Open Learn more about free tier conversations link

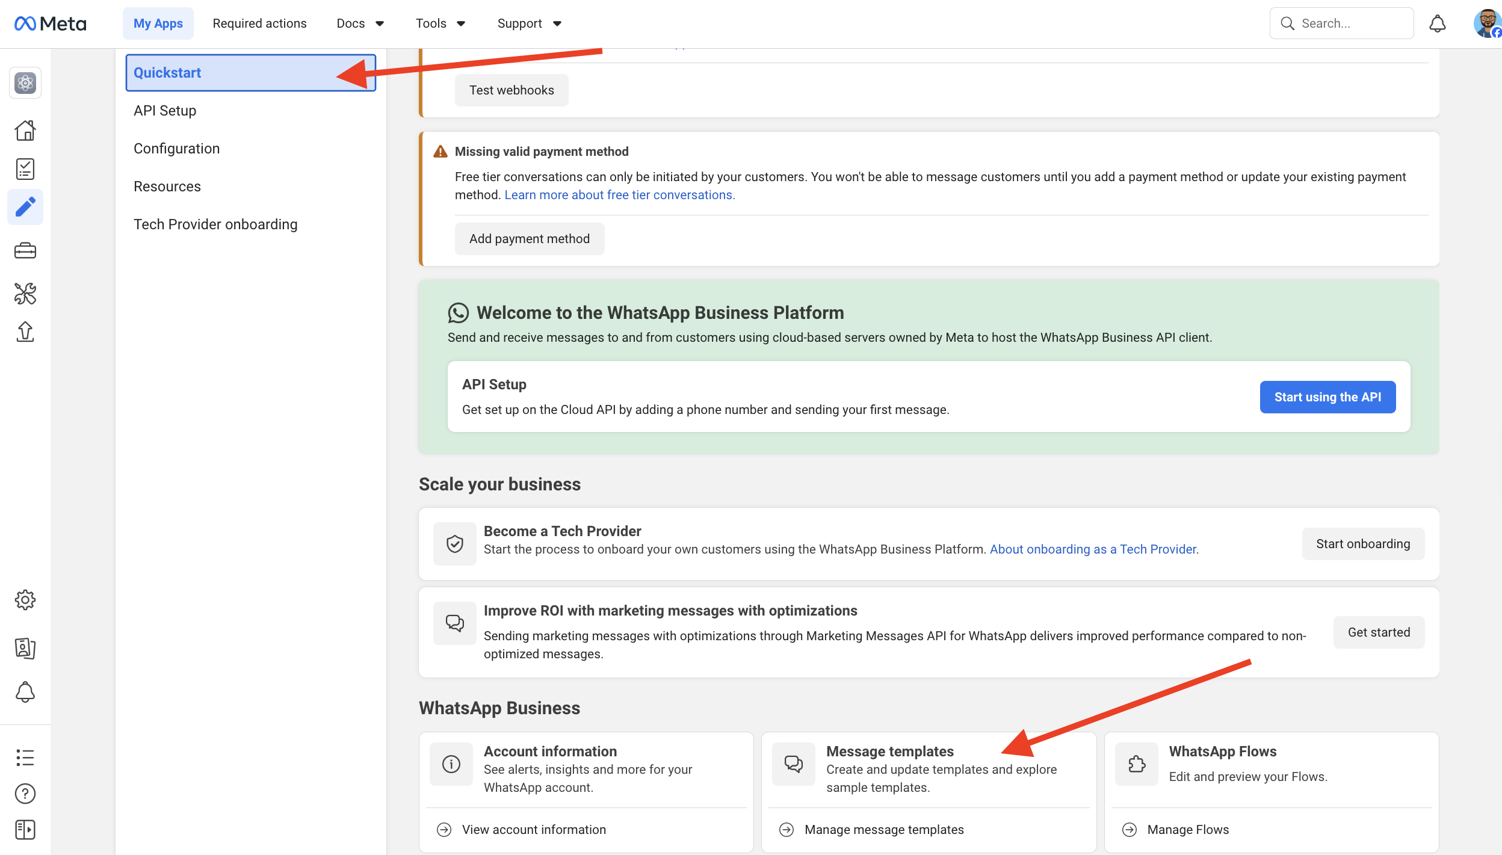click(619, 195)
